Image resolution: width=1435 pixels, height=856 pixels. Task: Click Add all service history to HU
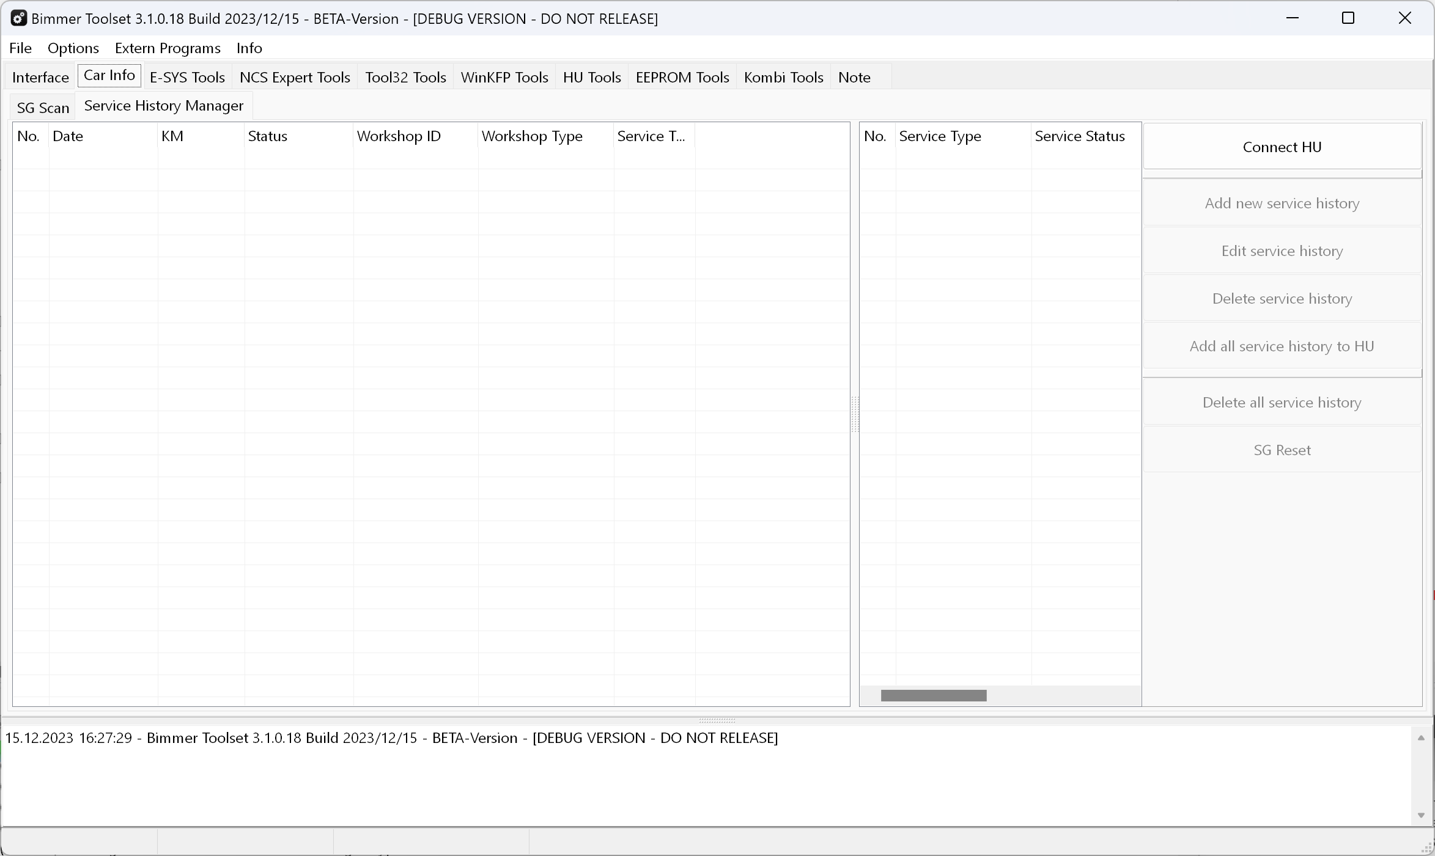1282,346
